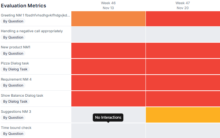Click the New product NM1 Week 46 cell
Viewport: 220px width, 138px height.
(x=108, y=50)
